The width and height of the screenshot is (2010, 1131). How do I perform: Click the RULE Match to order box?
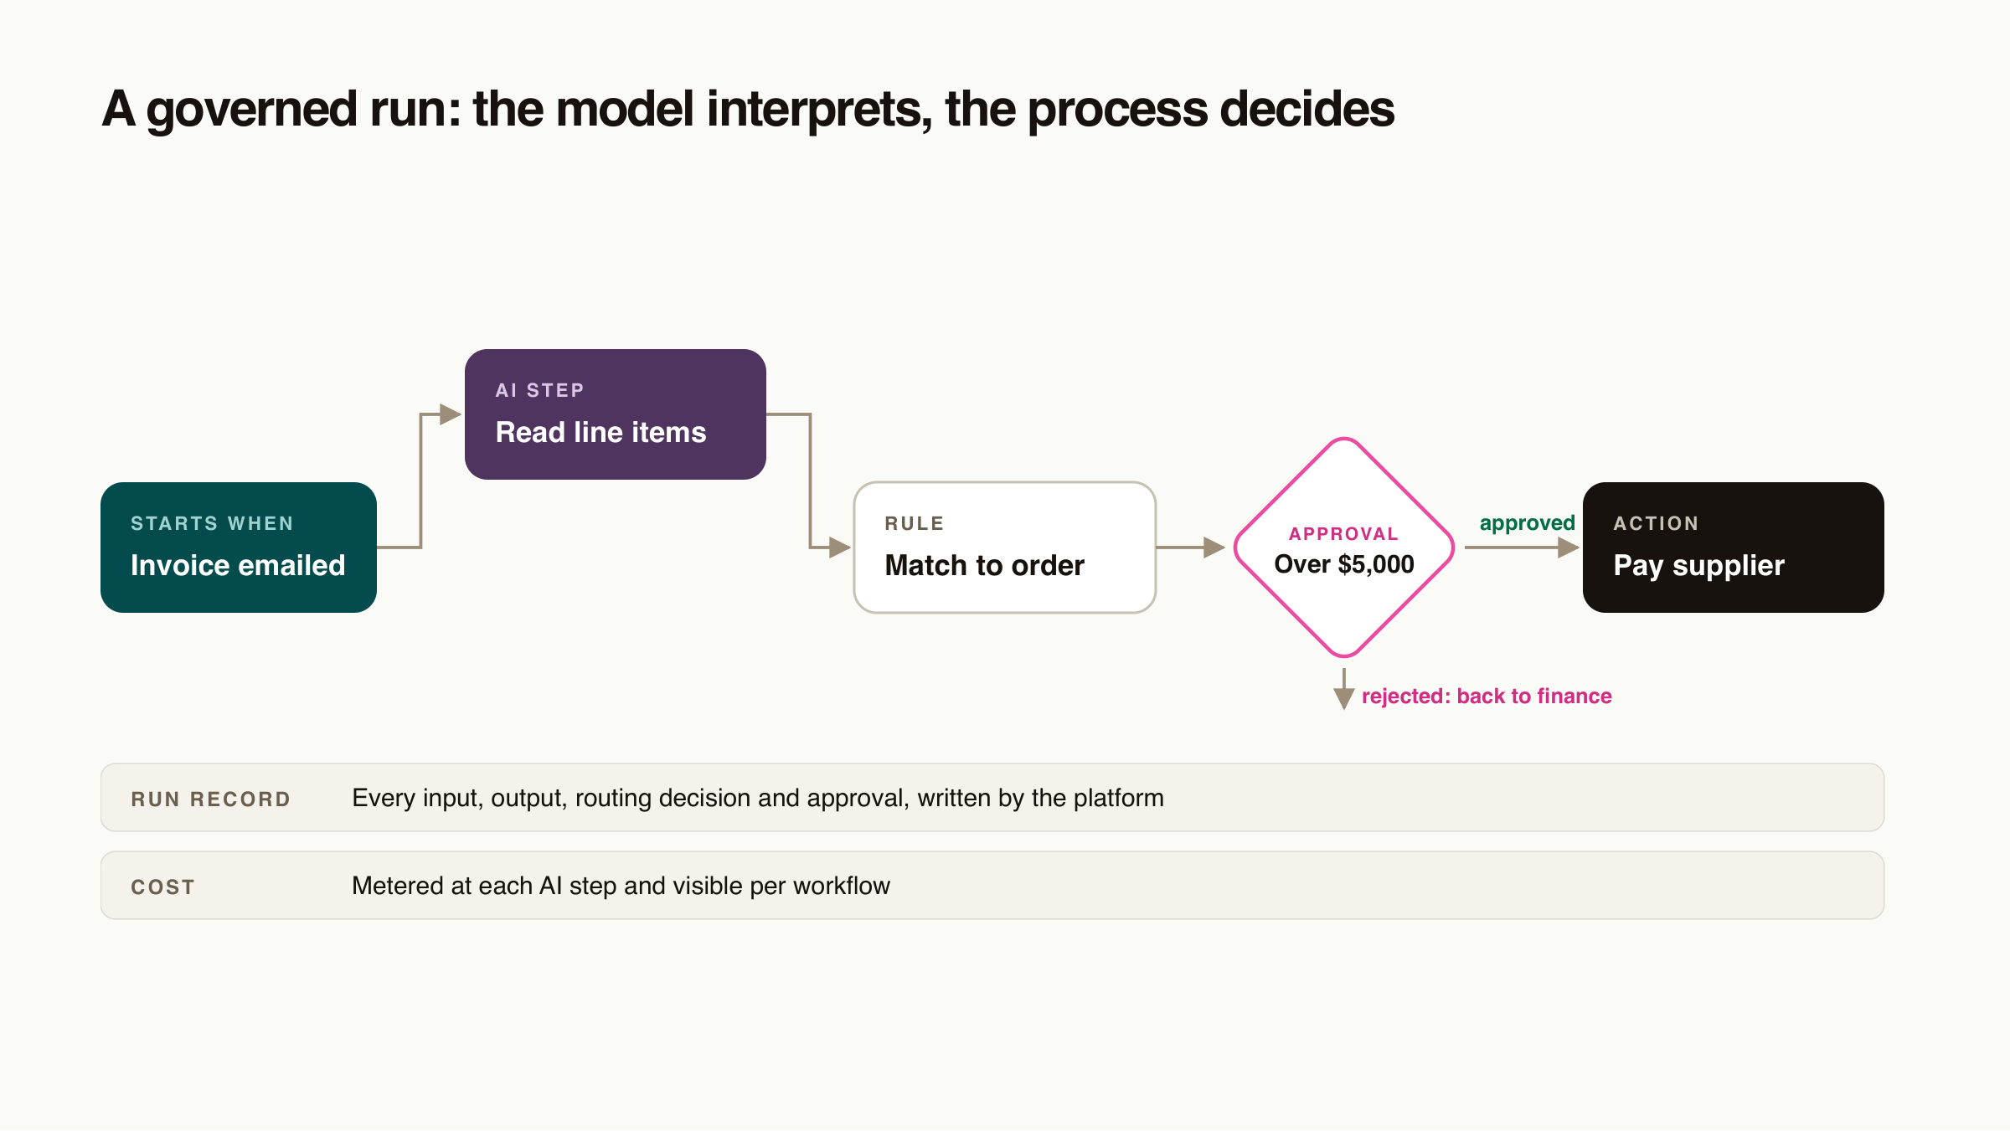(x=1005, y=548)
